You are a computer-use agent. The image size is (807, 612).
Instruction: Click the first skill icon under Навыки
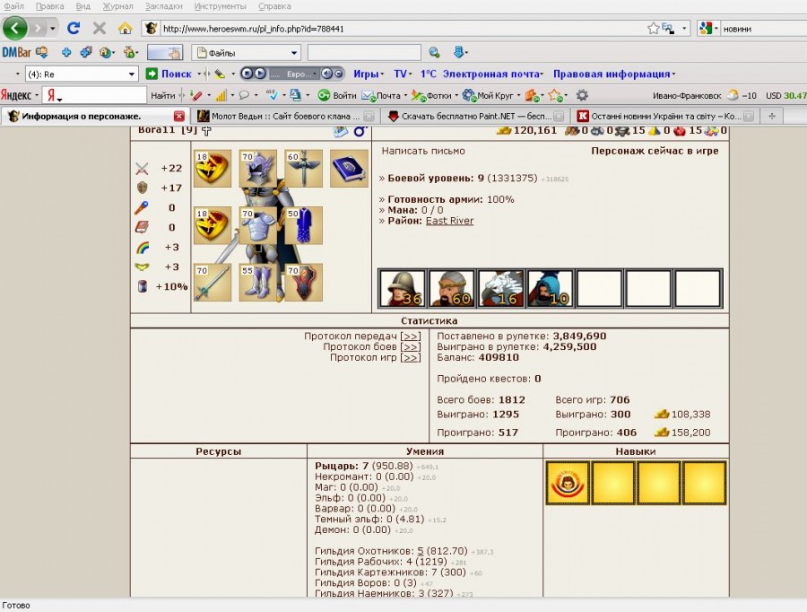(x=568, y=483)
